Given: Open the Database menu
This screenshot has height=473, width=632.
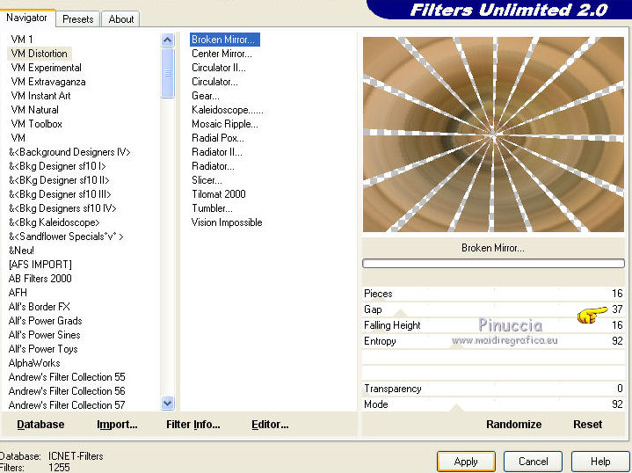Looking at the screenshot, I should pyautogui.click(x=40, y=424).
